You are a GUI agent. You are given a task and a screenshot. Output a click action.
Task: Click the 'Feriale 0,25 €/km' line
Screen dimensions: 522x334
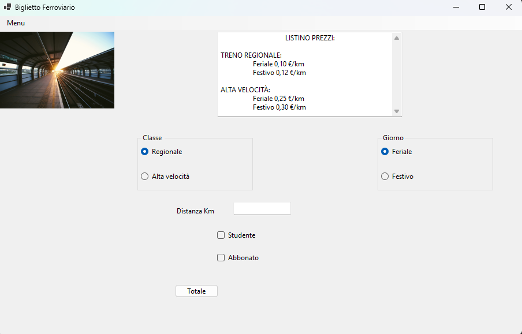[x=278, y=99]
